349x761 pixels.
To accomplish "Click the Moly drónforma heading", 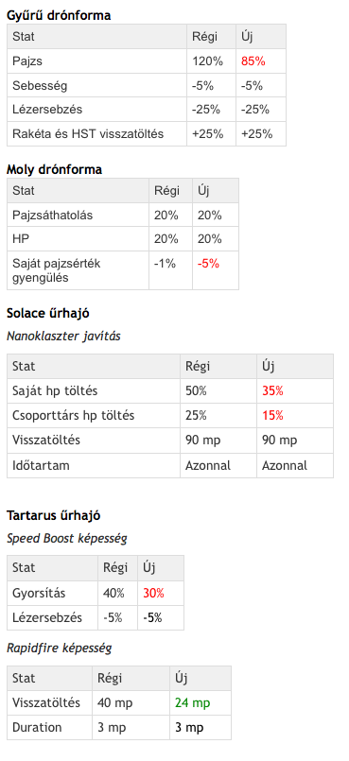I will [54, 169].
